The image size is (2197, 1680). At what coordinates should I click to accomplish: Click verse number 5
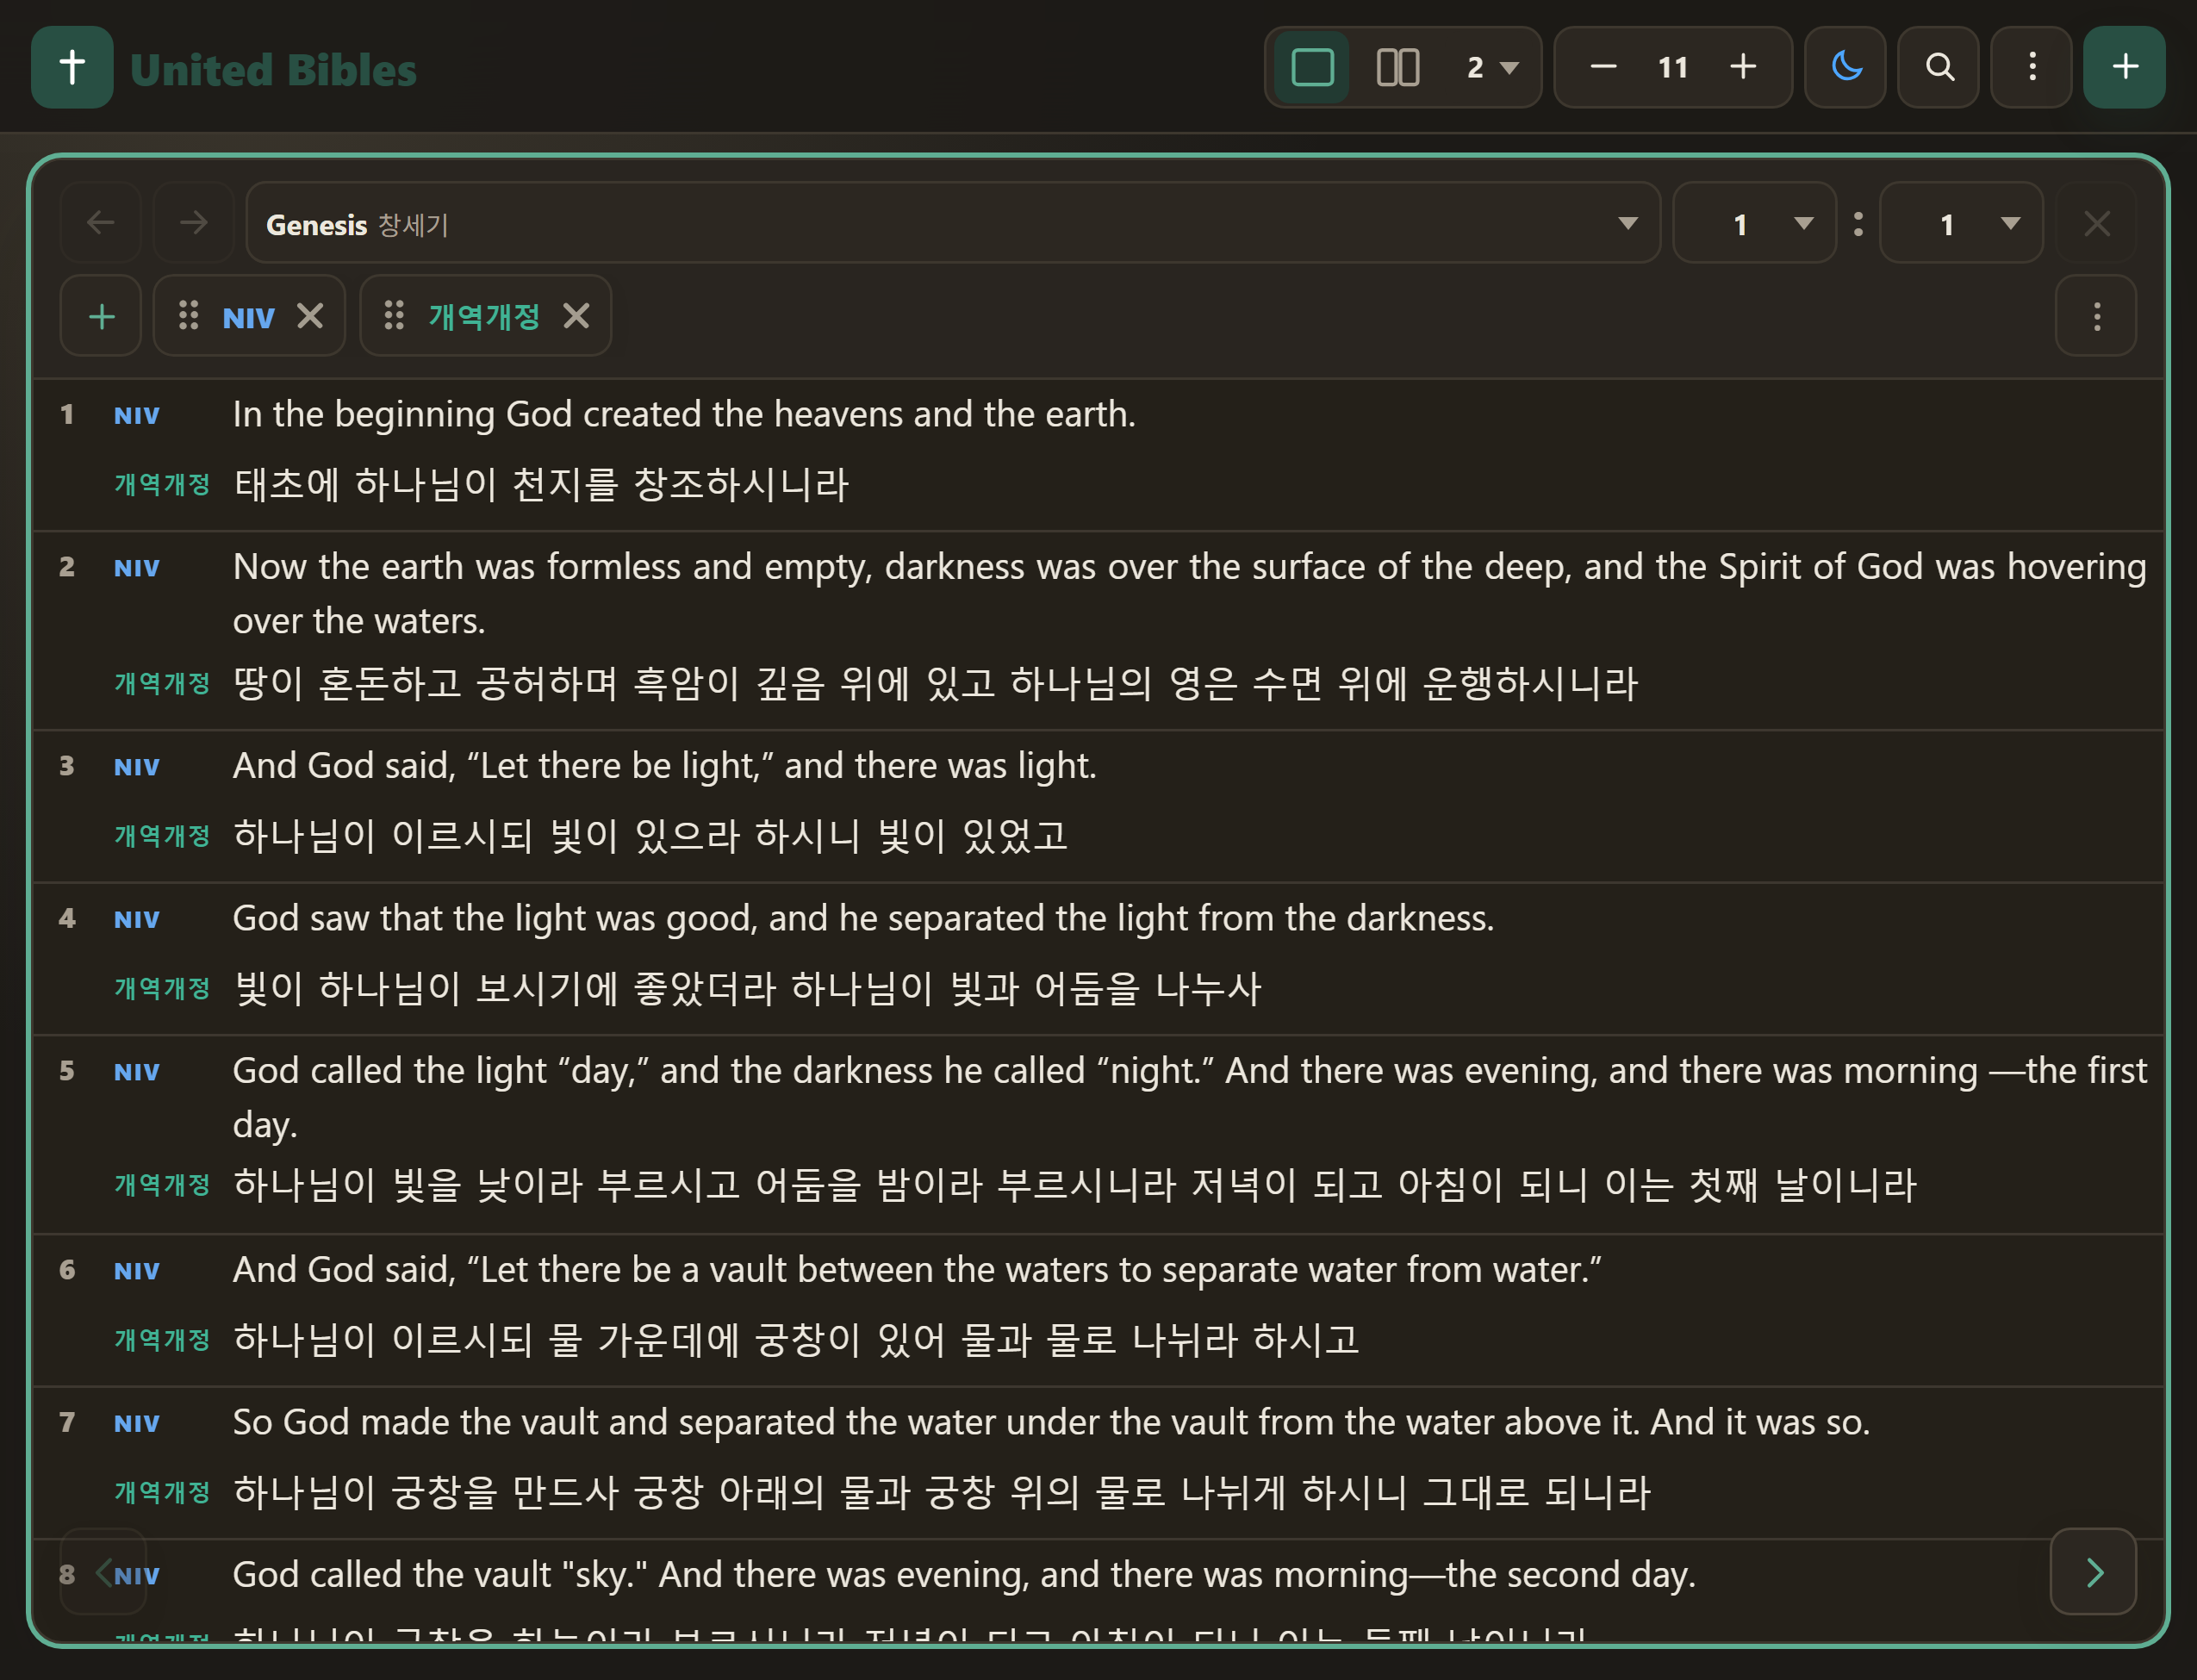point(67,1070)
